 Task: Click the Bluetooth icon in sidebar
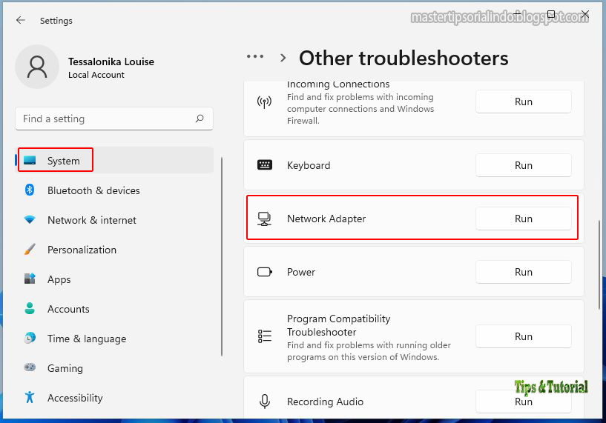click(30, 190)
